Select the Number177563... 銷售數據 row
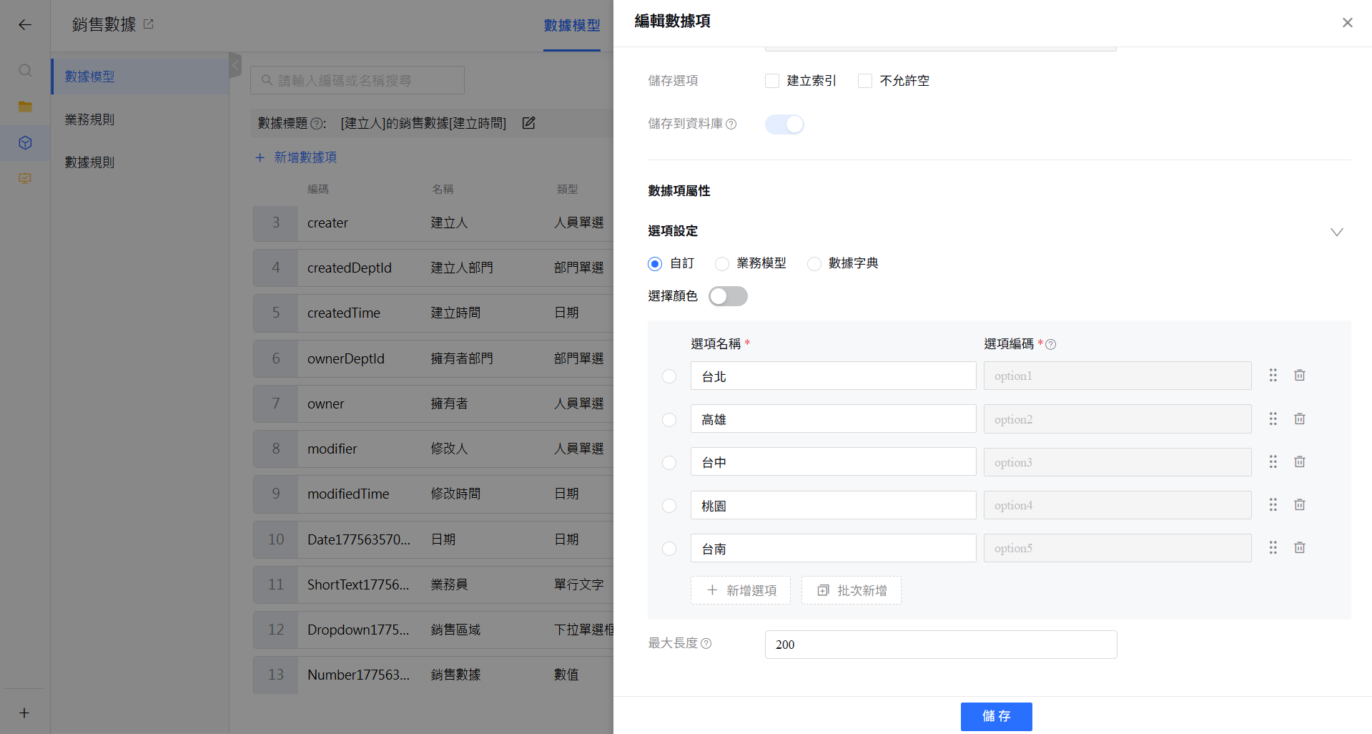 [x=433, y=675]
